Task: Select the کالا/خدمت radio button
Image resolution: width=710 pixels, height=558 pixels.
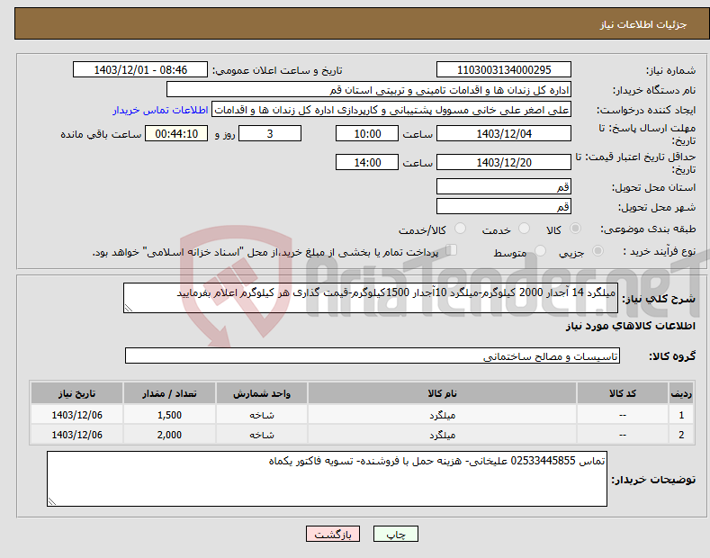Action: (x=460, y=229)
